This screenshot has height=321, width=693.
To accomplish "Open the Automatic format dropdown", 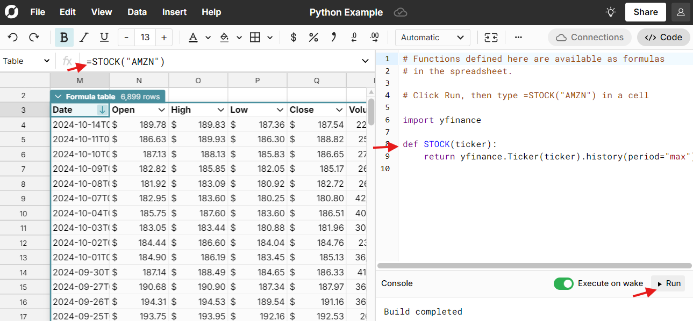I will 432,37.
